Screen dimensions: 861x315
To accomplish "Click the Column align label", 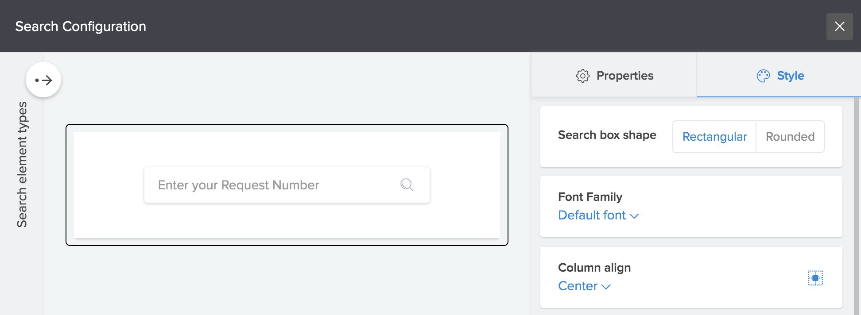I will point(594,268).
